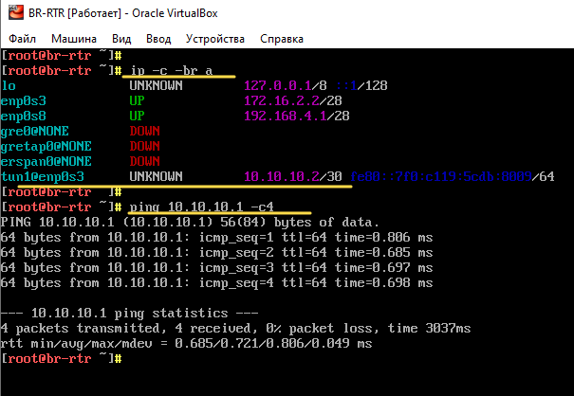Click the VirtualBox icon in title bar
The image size is (574, 396).
13,13
